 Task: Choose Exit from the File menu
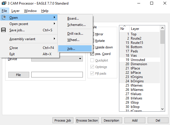click(29, 54)
